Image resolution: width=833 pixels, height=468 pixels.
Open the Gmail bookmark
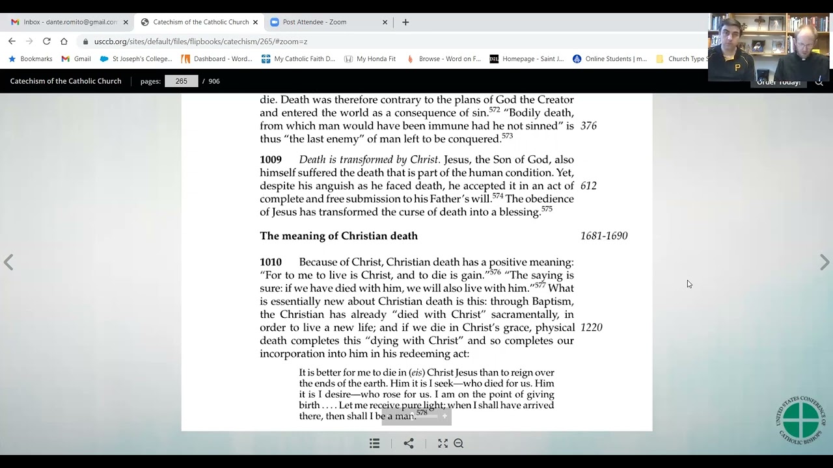[x=76, y=58]
